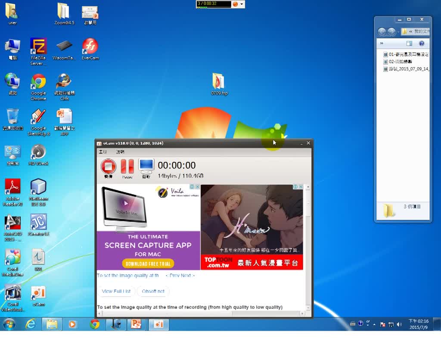The image size is (441, 353).
Task: Click the orange record button in top recorder bar
Action: pos(235,4)
